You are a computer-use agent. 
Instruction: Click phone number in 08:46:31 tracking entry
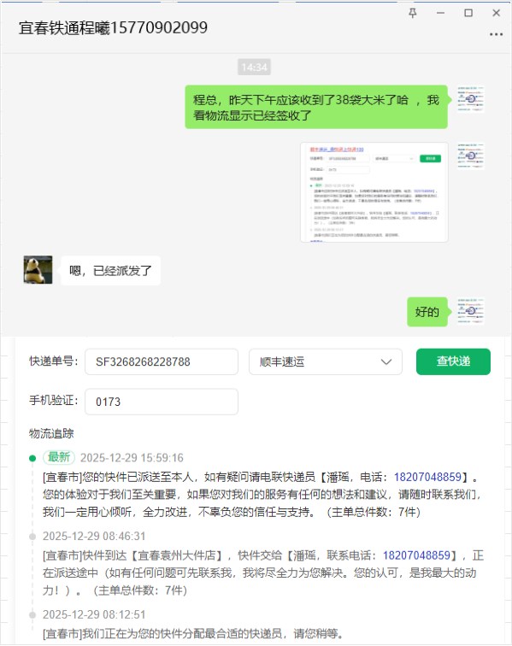pos(416,555)
